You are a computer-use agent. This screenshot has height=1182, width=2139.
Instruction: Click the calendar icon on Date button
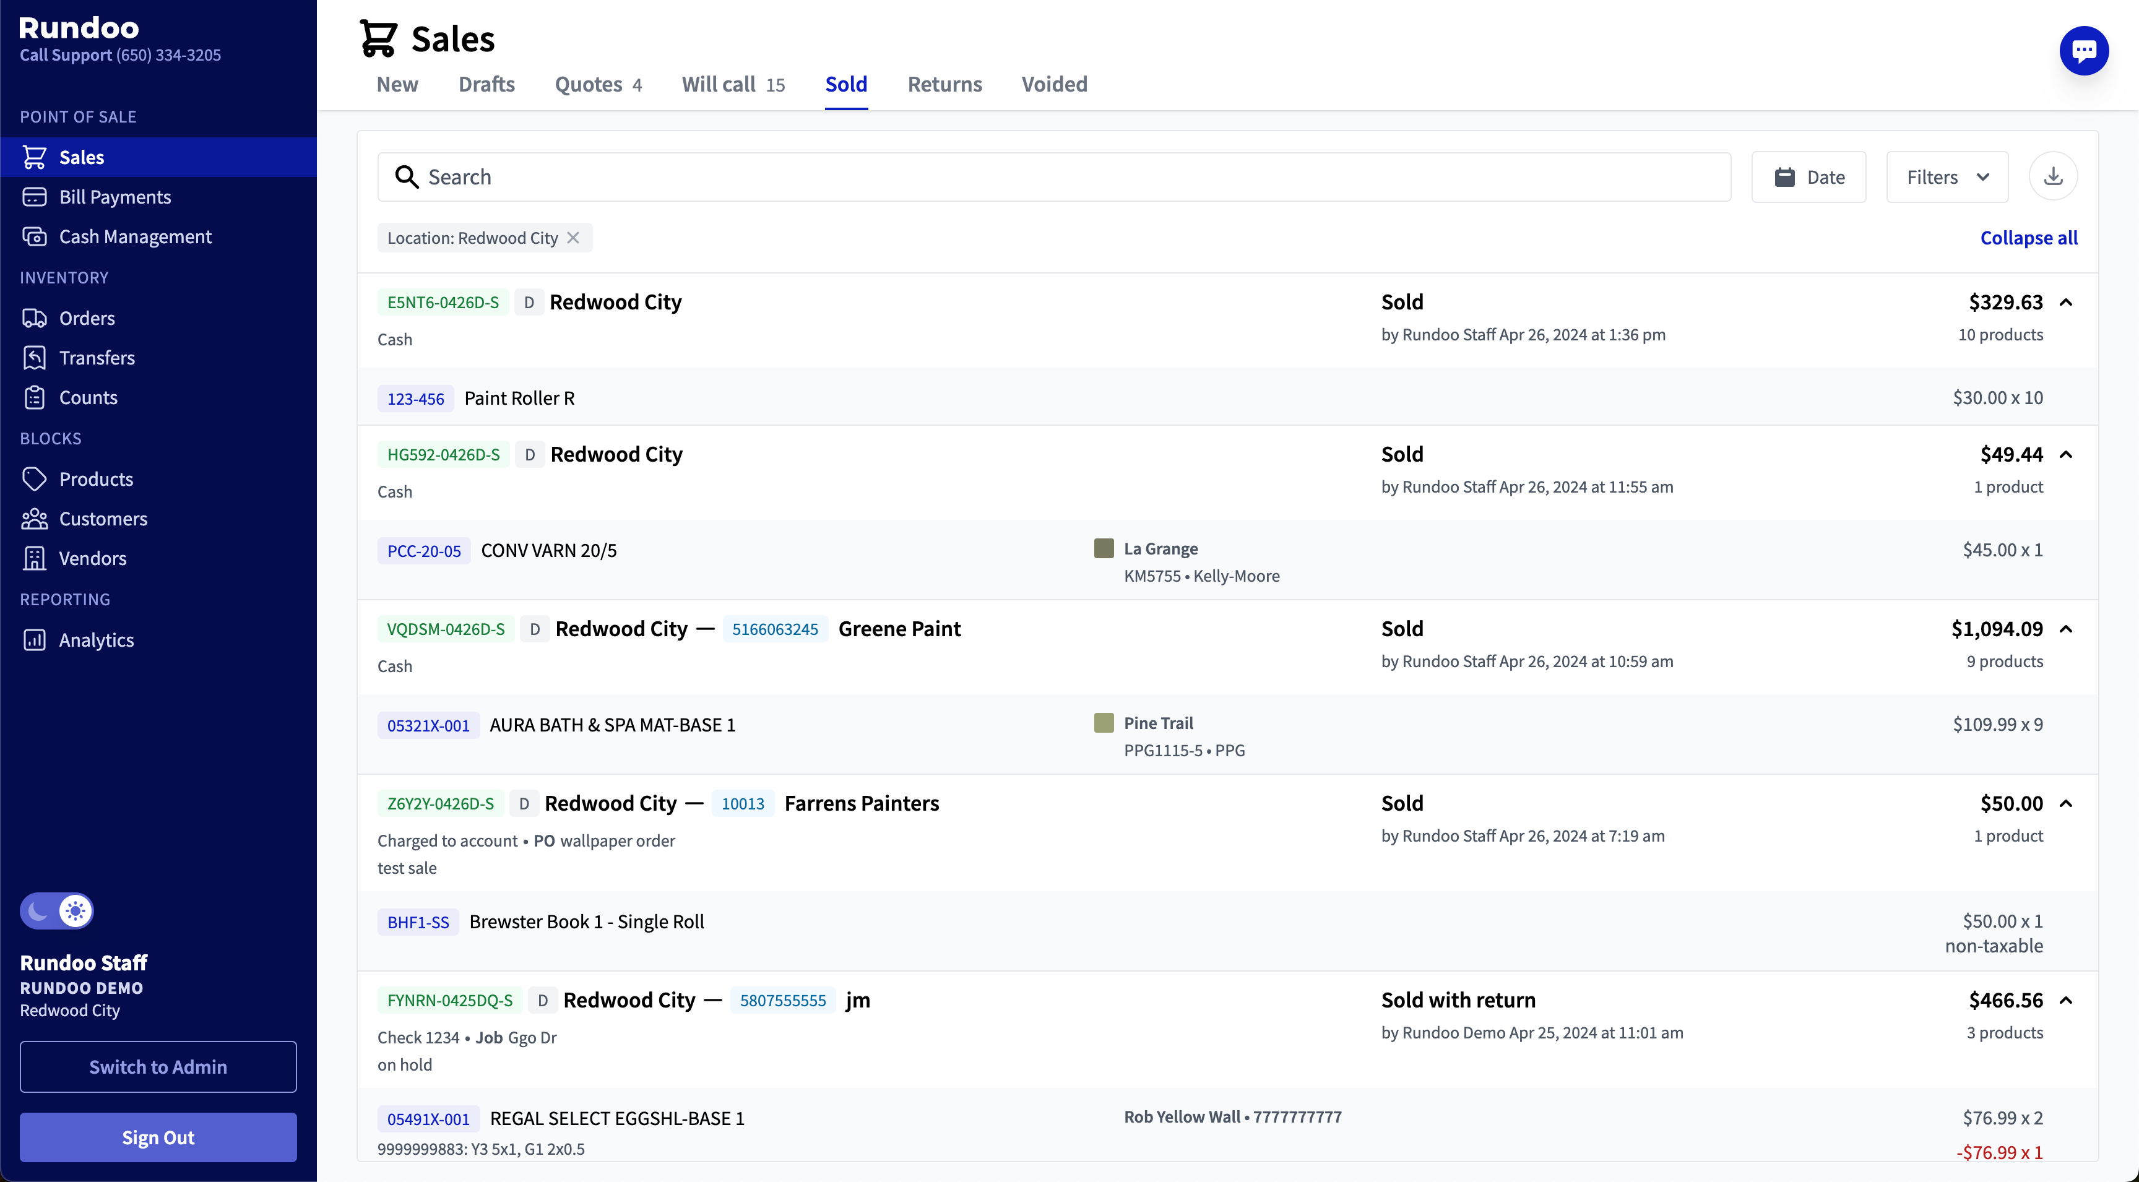pos(1784,177)
